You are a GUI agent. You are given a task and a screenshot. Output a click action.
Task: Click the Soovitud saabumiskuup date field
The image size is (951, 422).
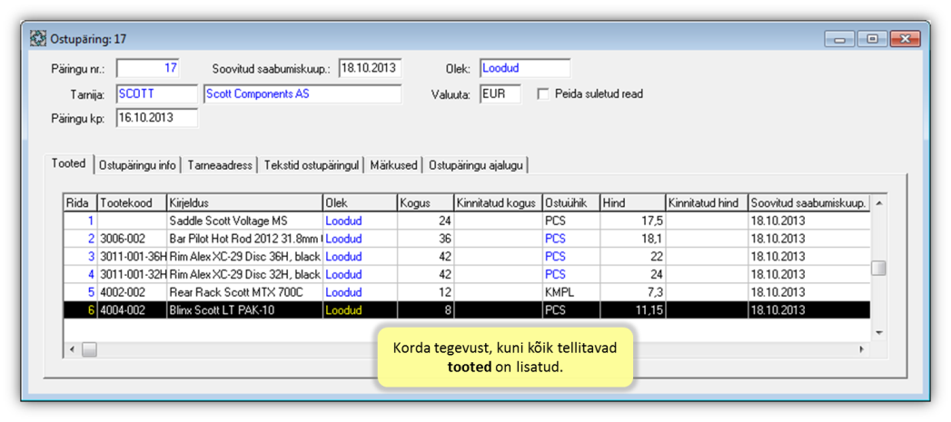point(370,69)
